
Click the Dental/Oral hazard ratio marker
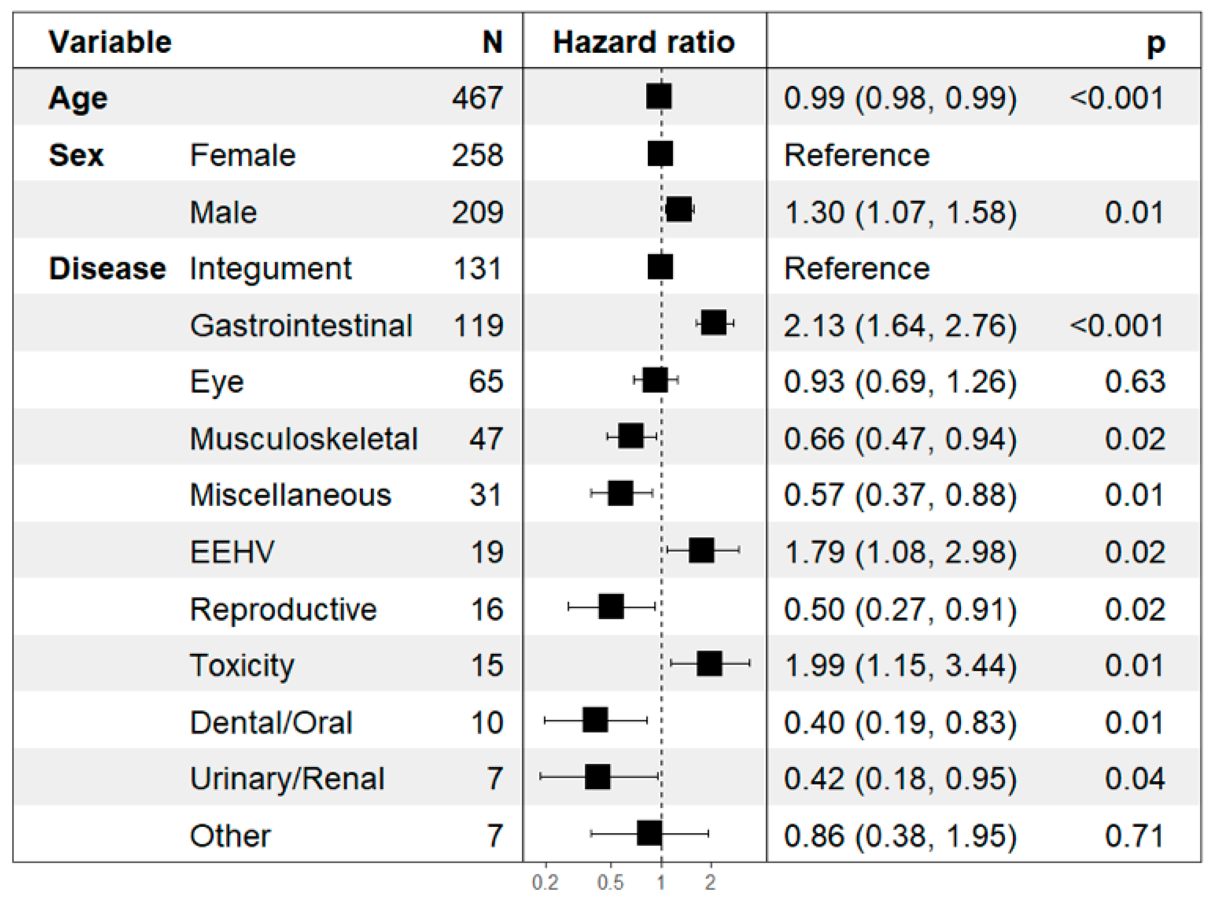(595, 721)
